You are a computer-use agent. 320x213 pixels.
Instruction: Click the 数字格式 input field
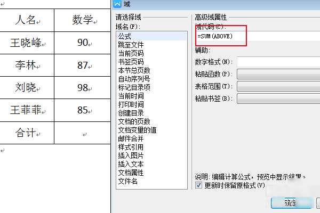coord(278,62)
